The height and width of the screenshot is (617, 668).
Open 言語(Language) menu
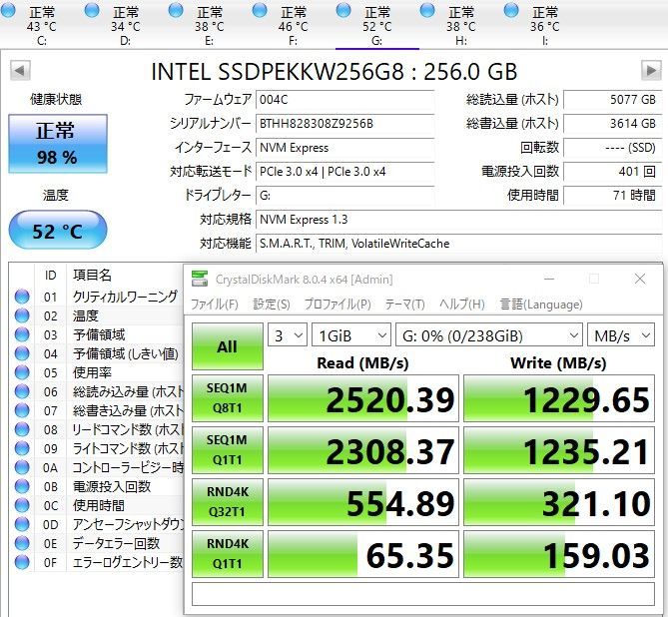pyautogui.click(x=541, y=305)
